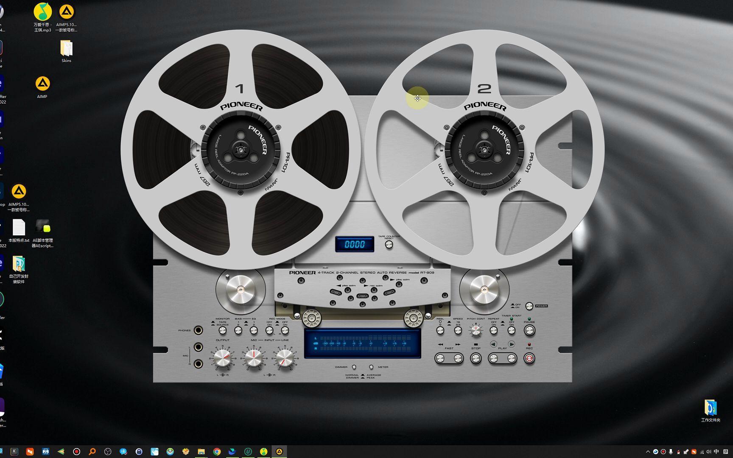Click the METER average/peak button
Screen dimensions: 733x458
[371, 367]
